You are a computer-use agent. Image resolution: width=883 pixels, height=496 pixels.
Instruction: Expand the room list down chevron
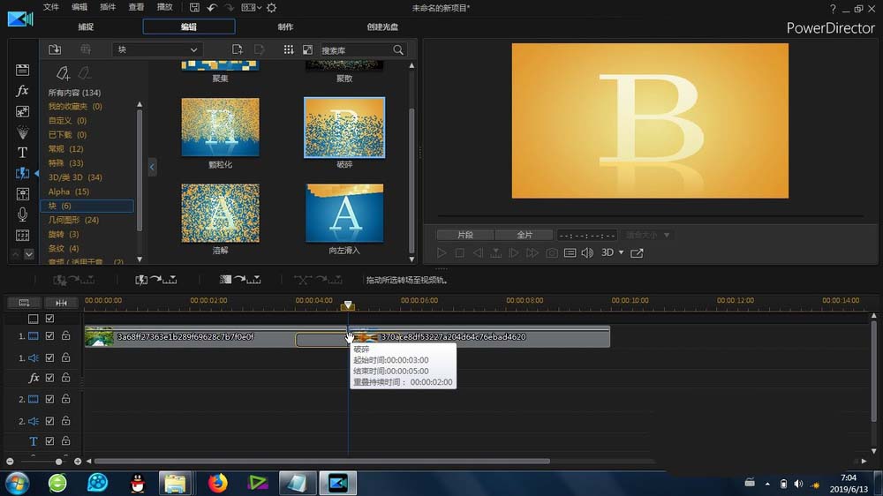[x=29, y=254]
